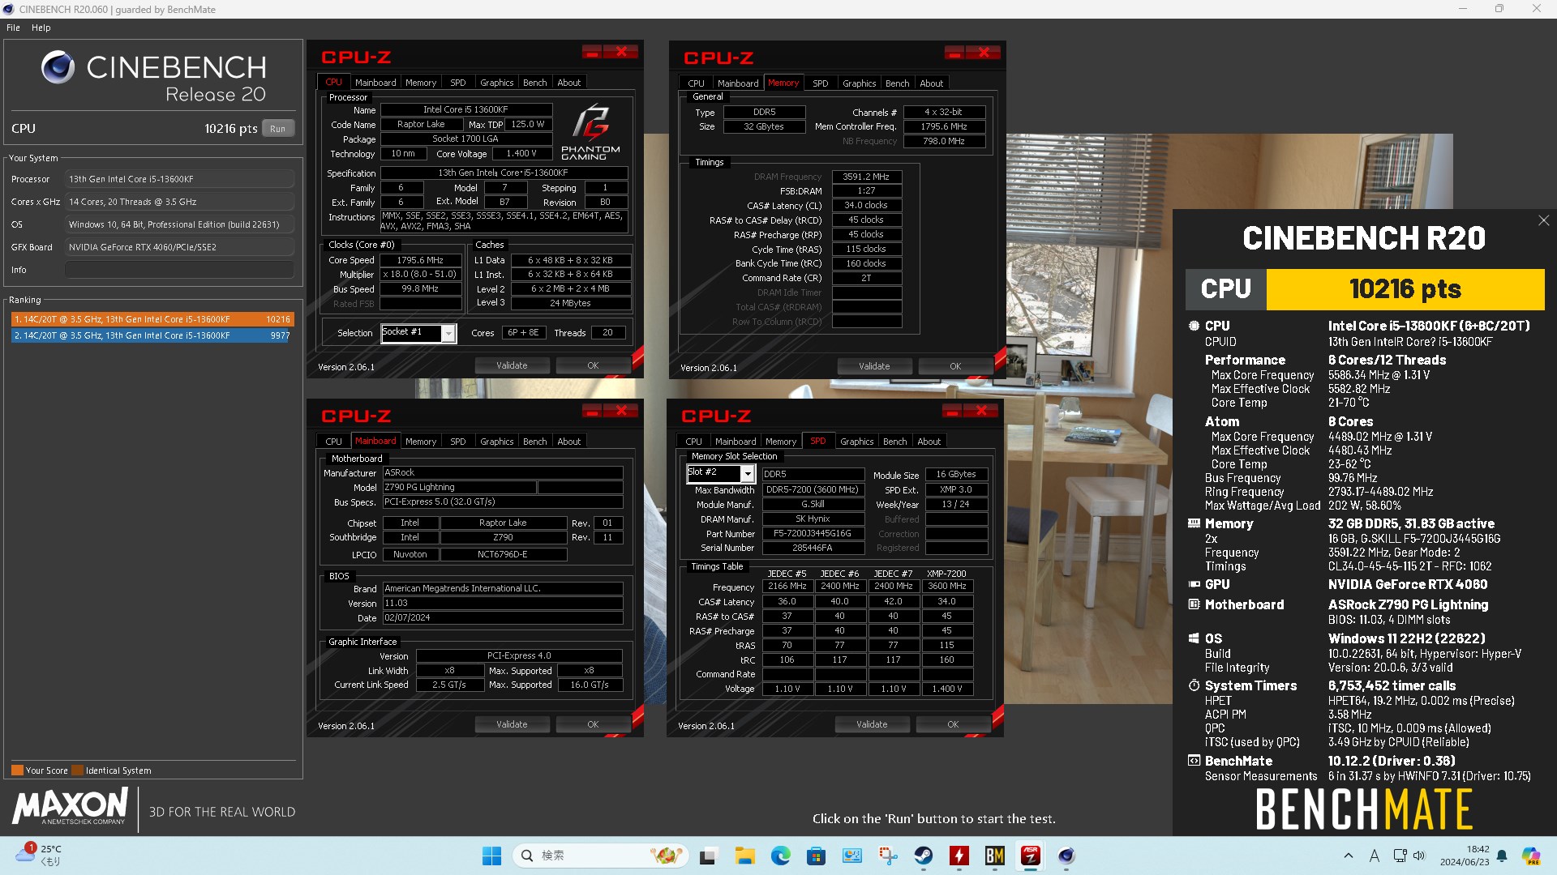Open the weather widget showing 25°C
The width and height of the screenshot is (1557, 875).
coord(39,856)
